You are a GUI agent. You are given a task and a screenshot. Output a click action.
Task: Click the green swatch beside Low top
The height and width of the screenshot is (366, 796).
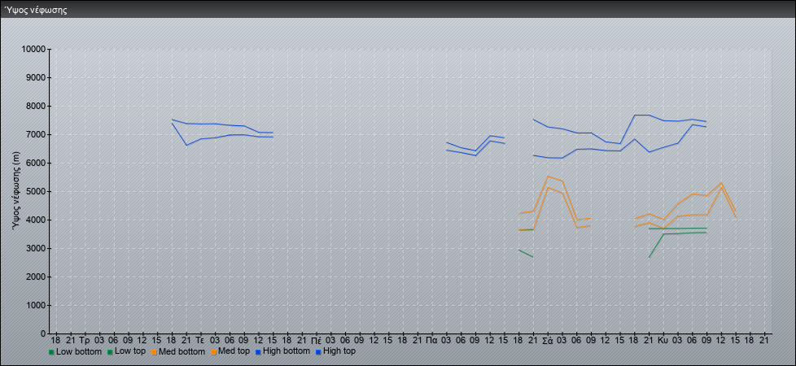[x=110, y=352]
